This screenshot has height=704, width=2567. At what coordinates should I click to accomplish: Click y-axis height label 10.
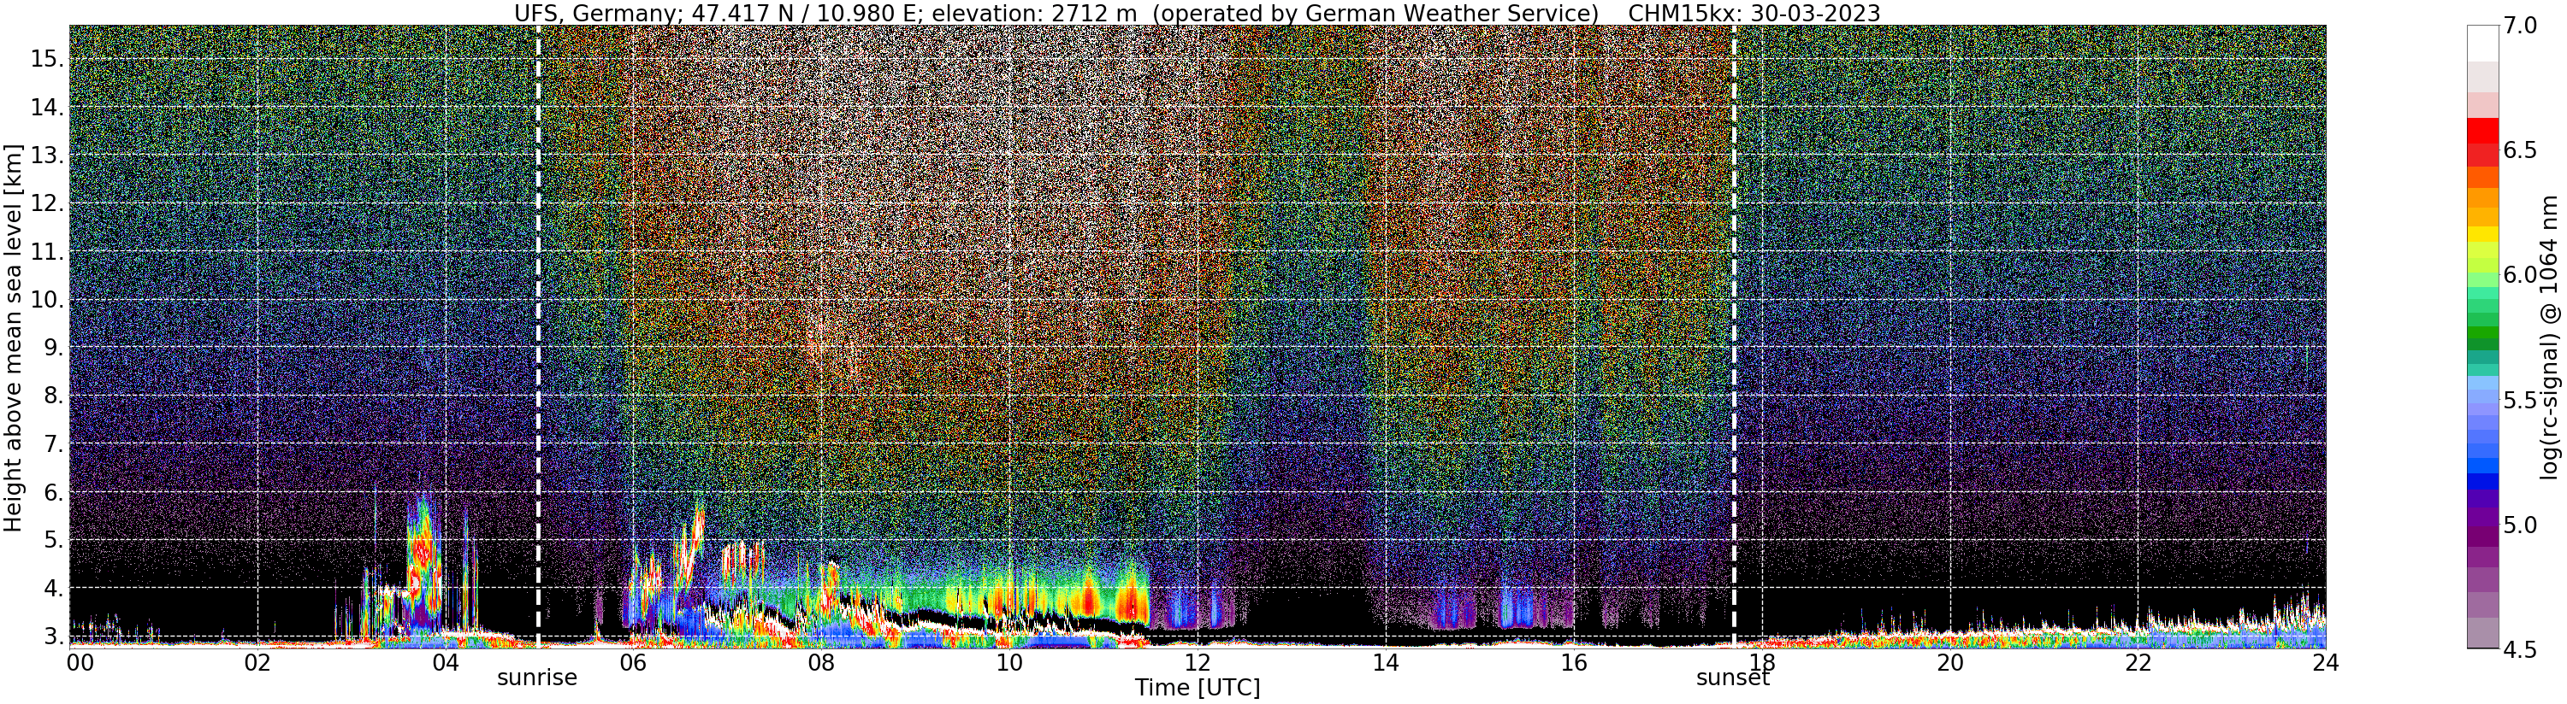click(x=46, y=300)
